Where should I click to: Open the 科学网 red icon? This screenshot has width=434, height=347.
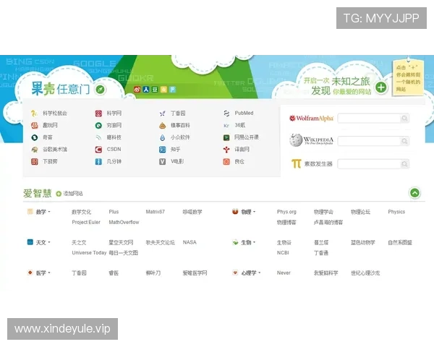pos(98,113)
